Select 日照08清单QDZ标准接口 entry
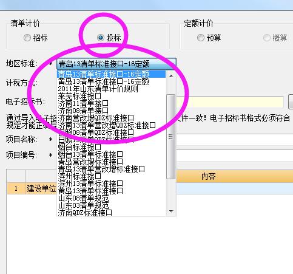 click(111, 132)
